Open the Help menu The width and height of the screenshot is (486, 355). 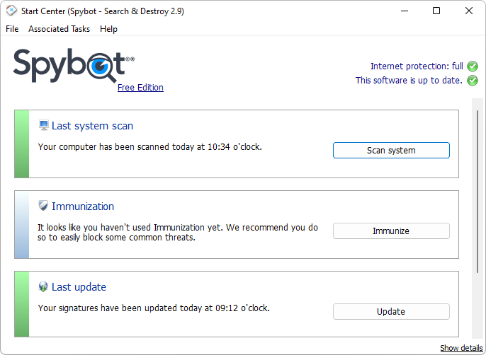(108, 29)
